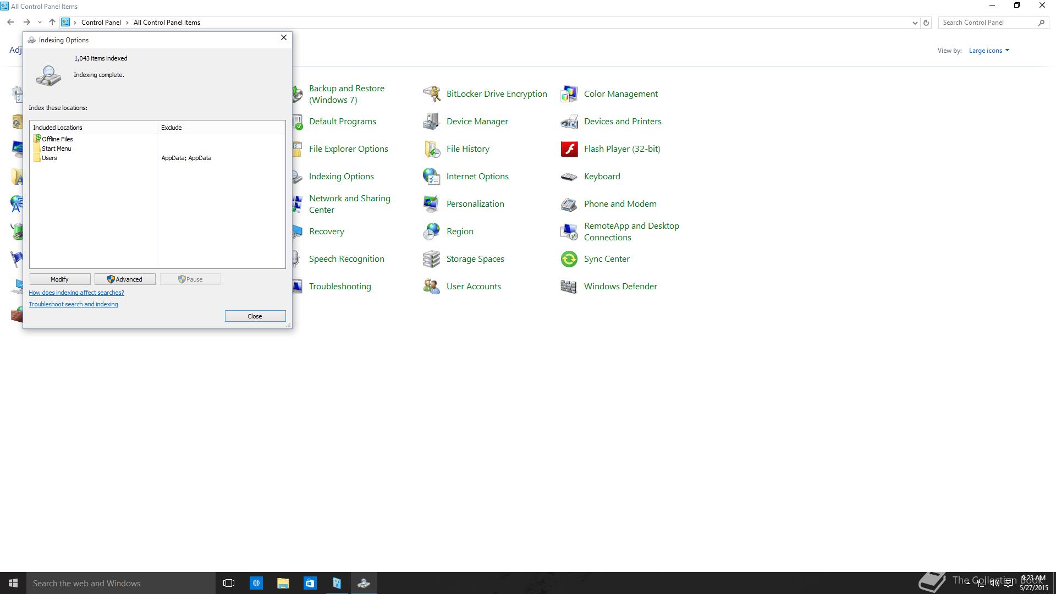Select the Users location in list
Viewport: 1056px width, 594px height.
coord(50,158)
